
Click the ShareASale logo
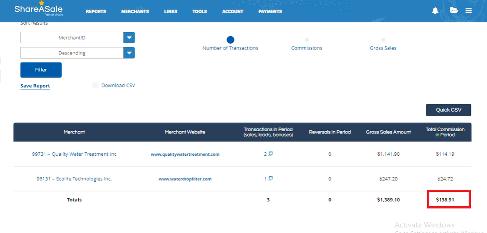(39, 9)
